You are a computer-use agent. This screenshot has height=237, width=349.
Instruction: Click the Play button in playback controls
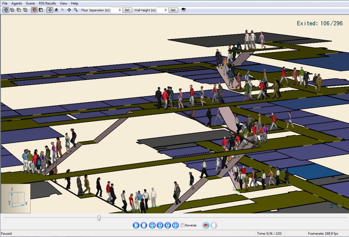pos(136,225)
